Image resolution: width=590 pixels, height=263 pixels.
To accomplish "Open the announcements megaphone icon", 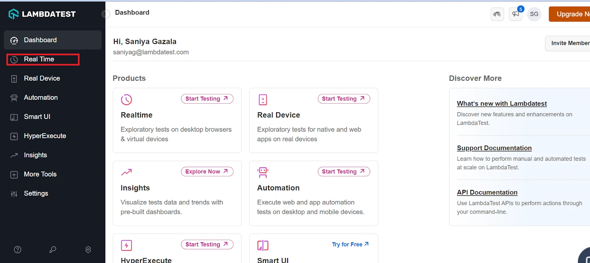I will pyautogui.click(x=516, y=14).
